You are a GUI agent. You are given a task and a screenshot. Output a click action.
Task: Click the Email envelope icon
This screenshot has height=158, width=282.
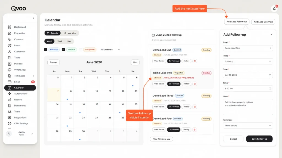(10, 82)
